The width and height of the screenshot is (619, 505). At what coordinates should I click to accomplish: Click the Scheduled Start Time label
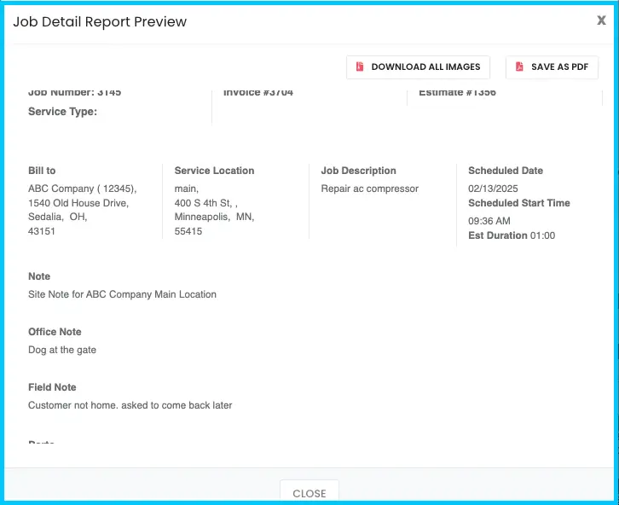click(519, 203)
